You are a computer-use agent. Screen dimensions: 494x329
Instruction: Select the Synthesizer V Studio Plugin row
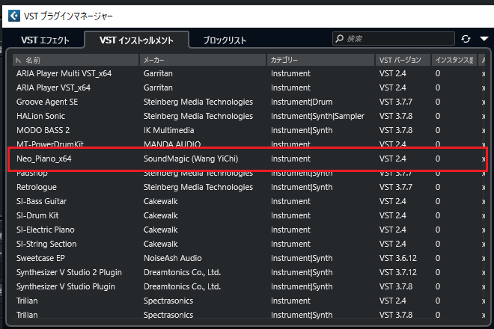point(249,286)
